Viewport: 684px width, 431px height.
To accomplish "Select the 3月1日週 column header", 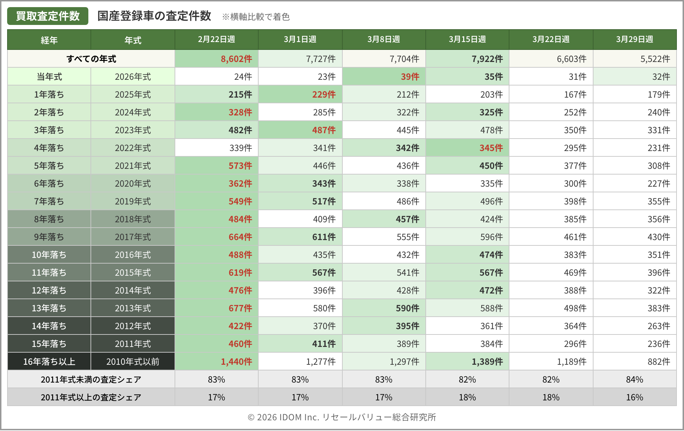I will click(300, 40).
